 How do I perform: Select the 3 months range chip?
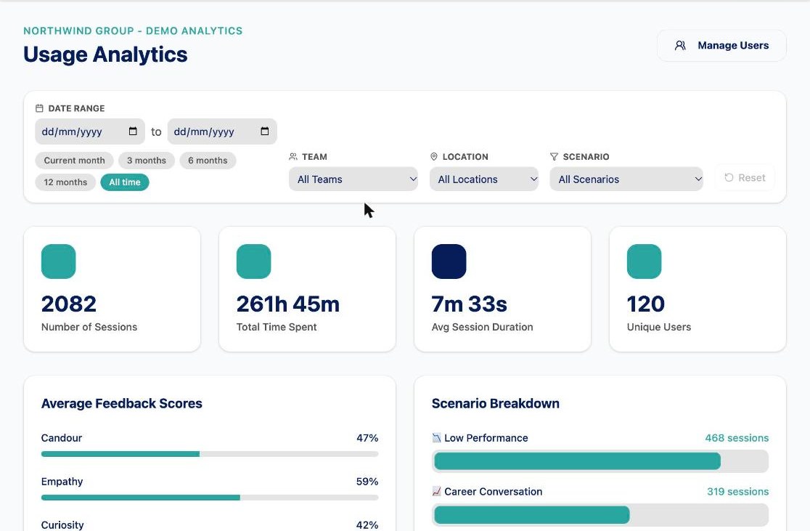pos(147,161)
